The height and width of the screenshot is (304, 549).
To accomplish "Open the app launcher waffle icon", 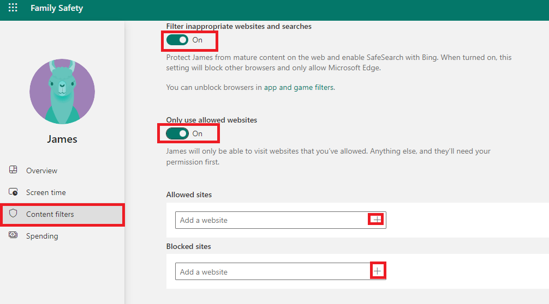I will tap(13, 8).
